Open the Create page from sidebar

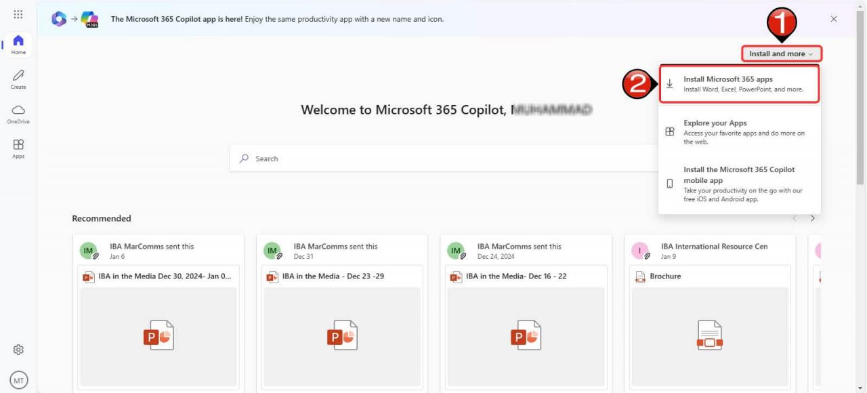pos(18,79)
